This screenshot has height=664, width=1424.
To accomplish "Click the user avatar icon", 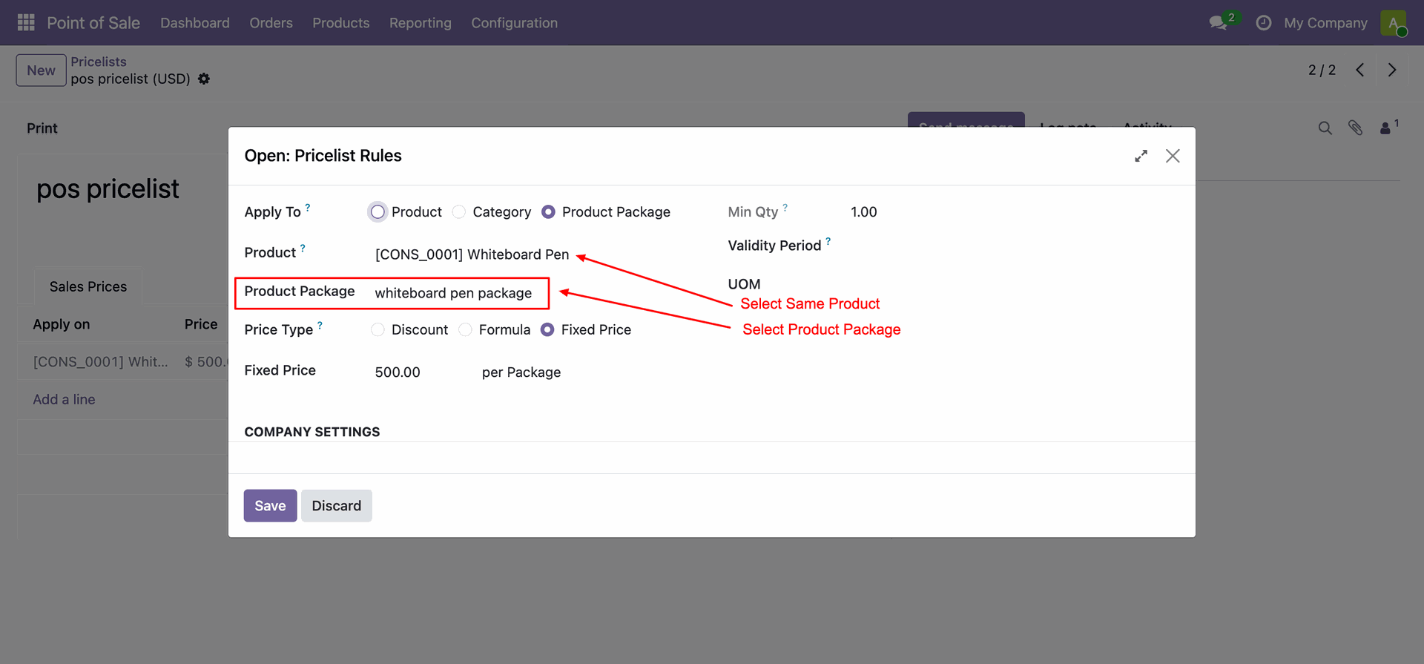I will tap(1394, 23).
